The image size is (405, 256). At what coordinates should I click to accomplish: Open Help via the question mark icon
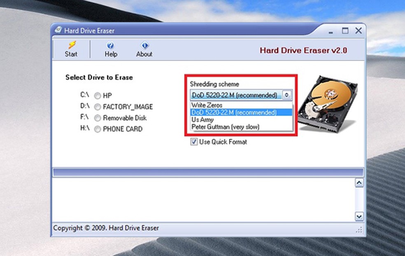click(x=110, y=45)
